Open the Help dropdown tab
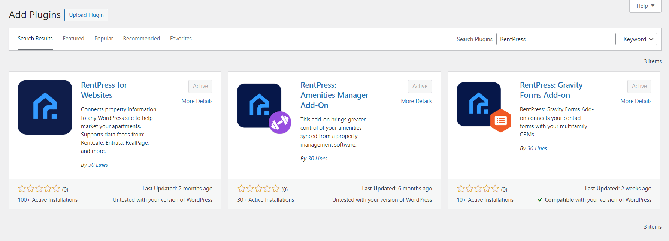This screenshot has height=241, width=669. point(645,6)
